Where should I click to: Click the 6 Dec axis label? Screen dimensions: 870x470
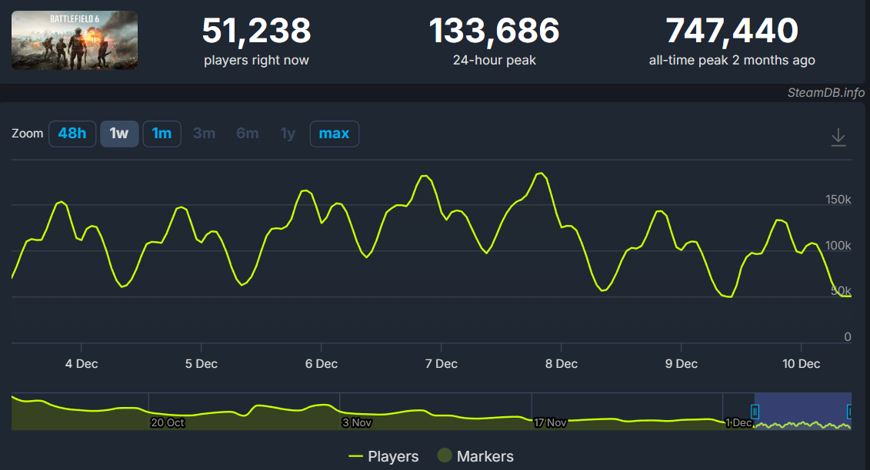[322, 363]
